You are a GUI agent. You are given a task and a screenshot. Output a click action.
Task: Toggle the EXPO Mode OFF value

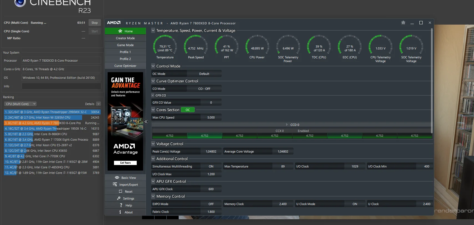[x=211, y=204]
